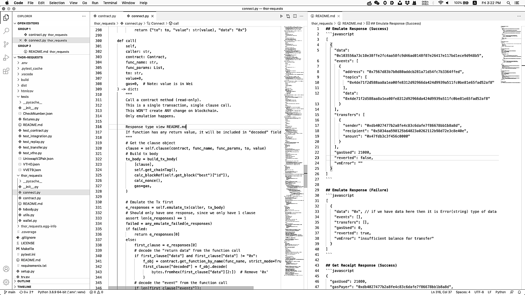
Task: Collapse the tests folder
Action: 25,97
